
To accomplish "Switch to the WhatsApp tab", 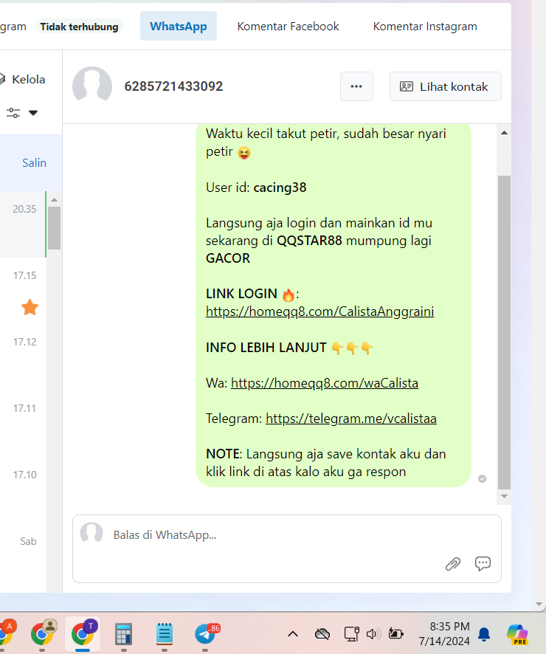I will point(179,27).
